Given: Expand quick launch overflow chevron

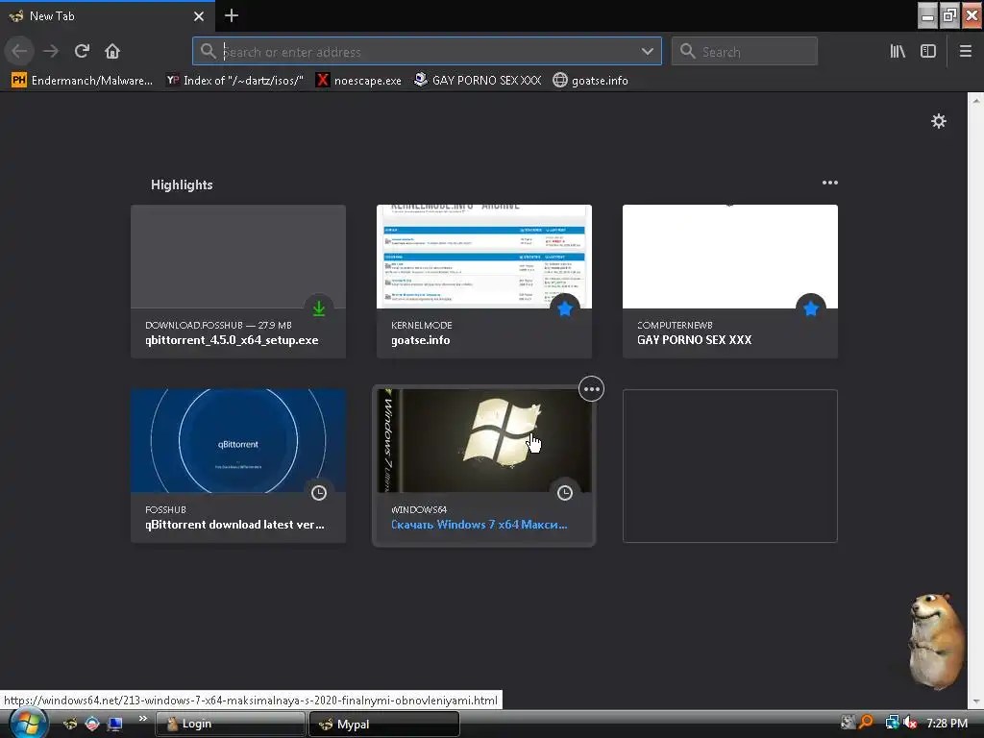Looking at the screenshot, I should 143,719.
